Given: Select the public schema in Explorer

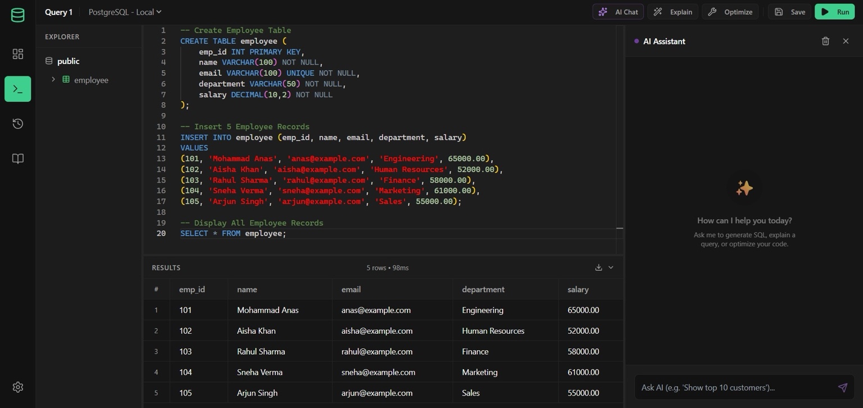Looking at the screenshot, I should coord(68,61).
